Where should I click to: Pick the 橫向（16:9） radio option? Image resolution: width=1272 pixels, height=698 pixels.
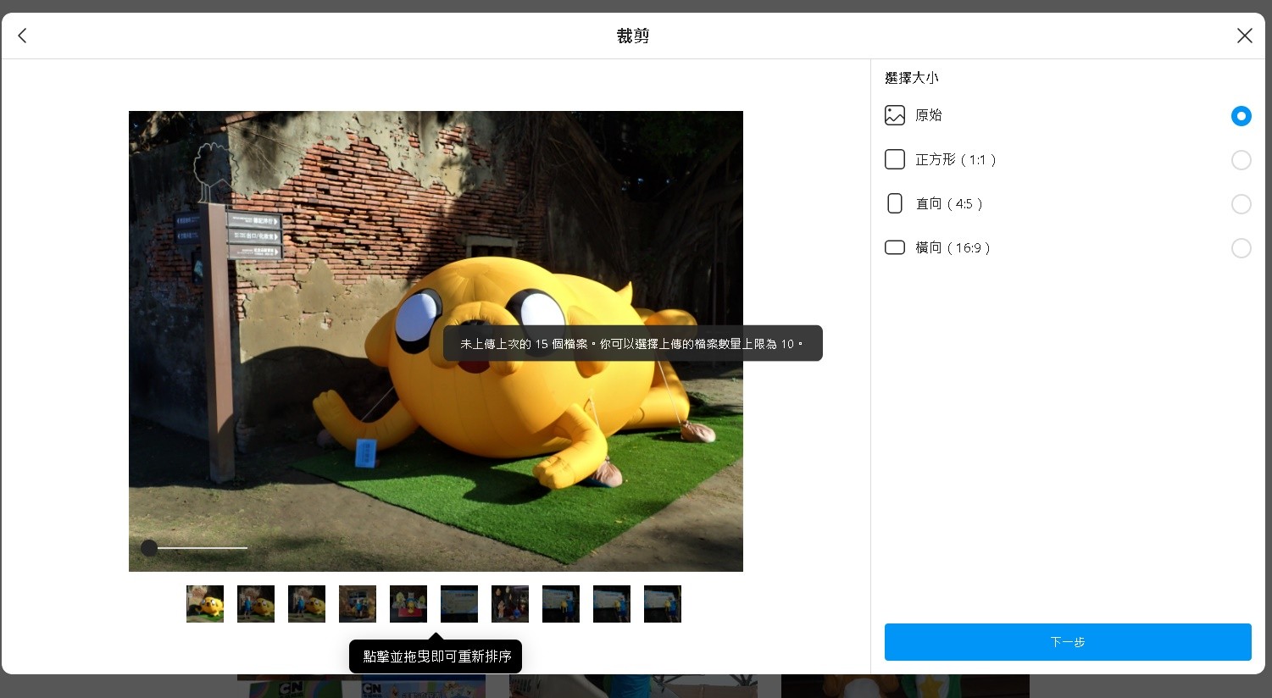click(1241, 248)
